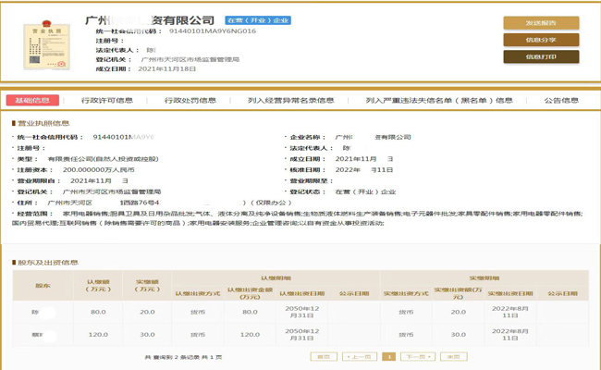Select page number 1 in pagination
Image resolution: width=601 pixels, height=370 pixels.
[388, 356]
